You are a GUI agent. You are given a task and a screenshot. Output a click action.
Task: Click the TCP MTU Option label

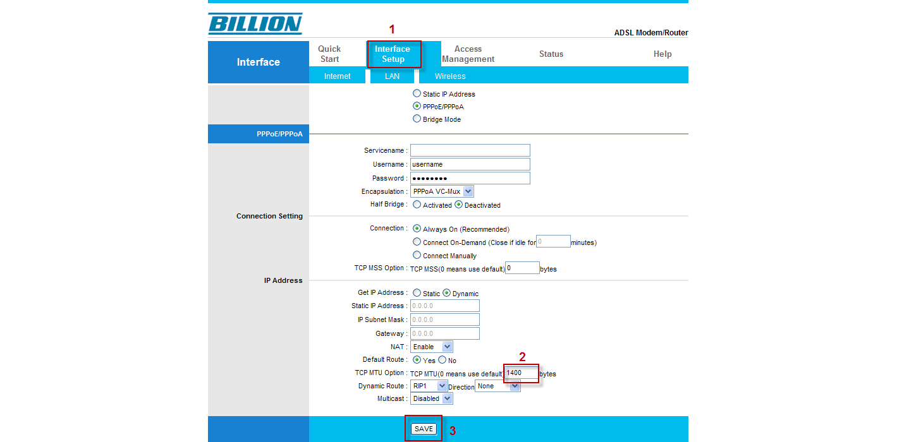pyautogui.click(x=381, y=373)
